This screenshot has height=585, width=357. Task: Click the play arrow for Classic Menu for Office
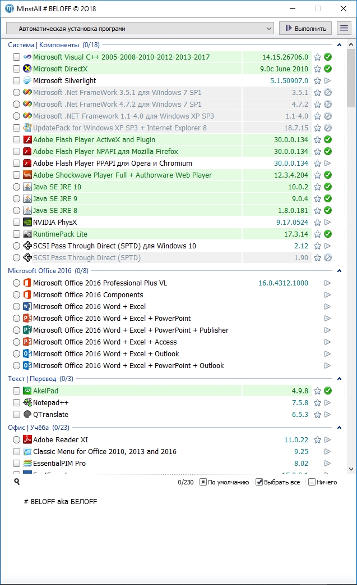pos(328,451)
